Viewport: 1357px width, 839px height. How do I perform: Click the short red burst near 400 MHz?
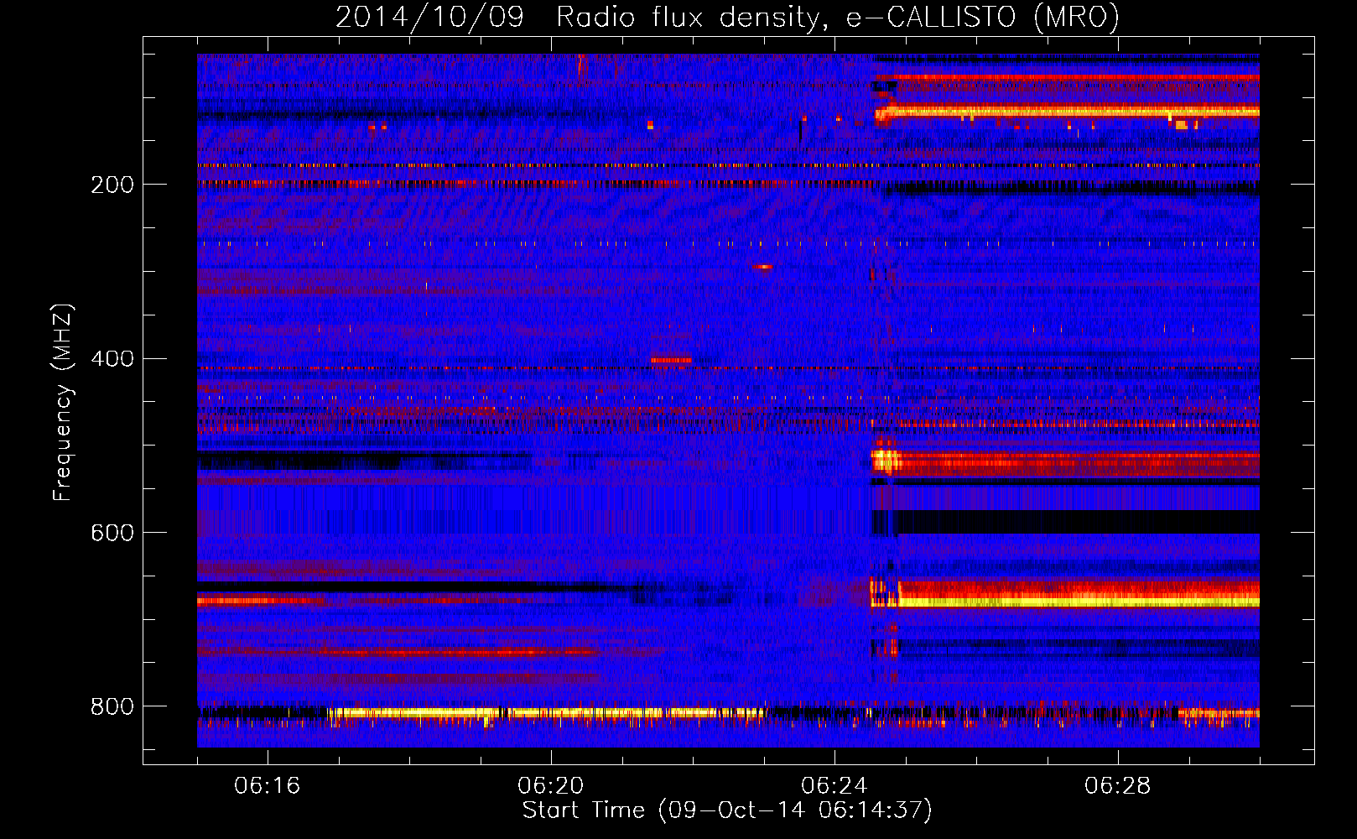pyautogui.click(x=671, y=360)
